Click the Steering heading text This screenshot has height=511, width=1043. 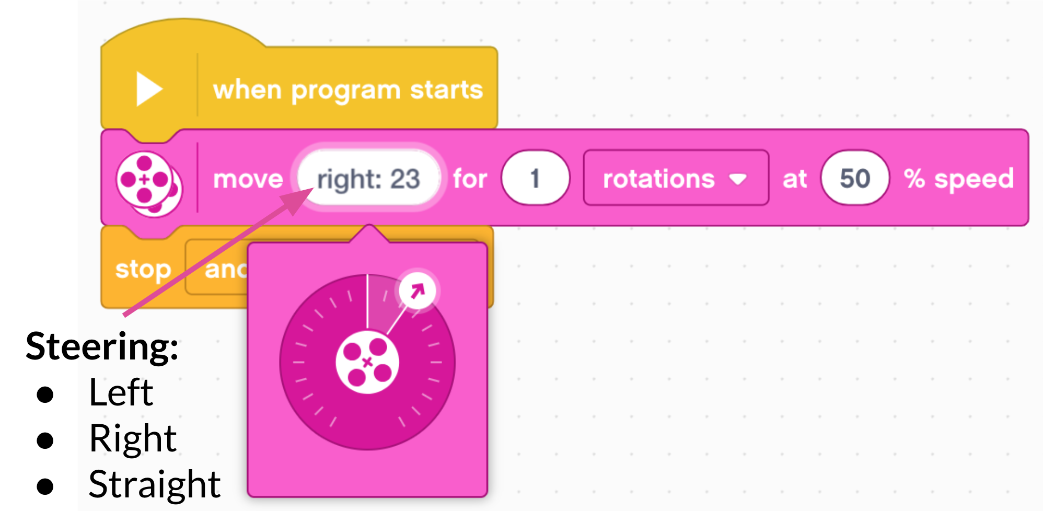tap(102, 346)
